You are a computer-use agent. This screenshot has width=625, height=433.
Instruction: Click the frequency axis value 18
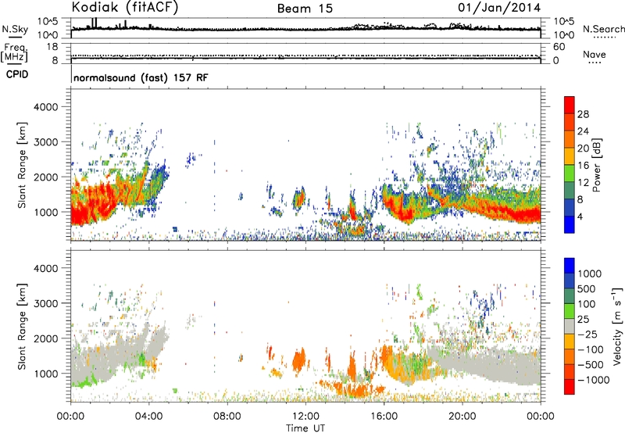click(52, 46)
